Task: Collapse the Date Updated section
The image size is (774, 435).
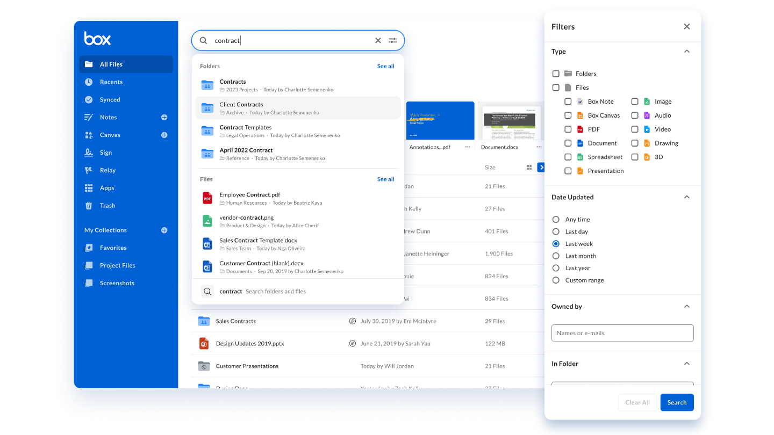Action: (x=686, y=197)
